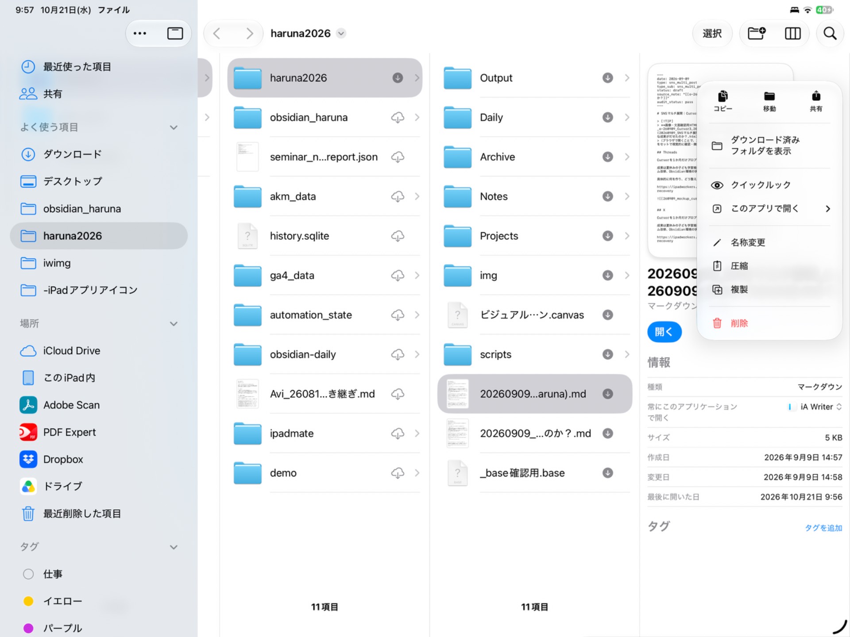Viewport: 850px width, 637px height.
Task: Go forward with the right arrow
Action: pos(250,34)
